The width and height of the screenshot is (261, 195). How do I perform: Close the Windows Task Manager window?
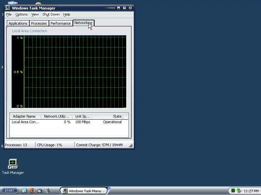pos(130,8)
